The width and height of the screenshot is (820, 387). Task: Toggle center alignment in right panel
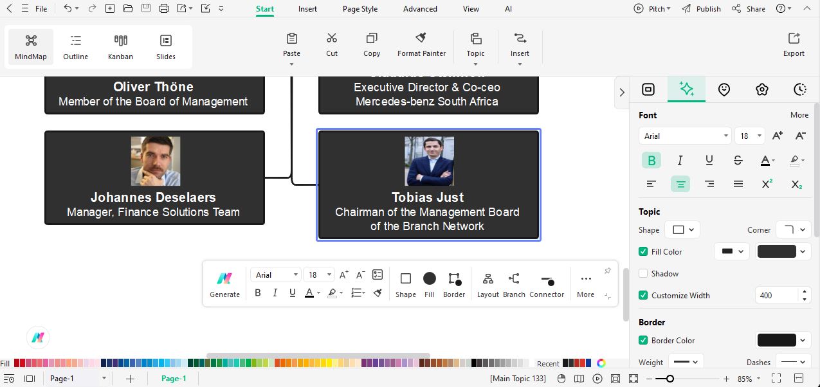(680, 184)
